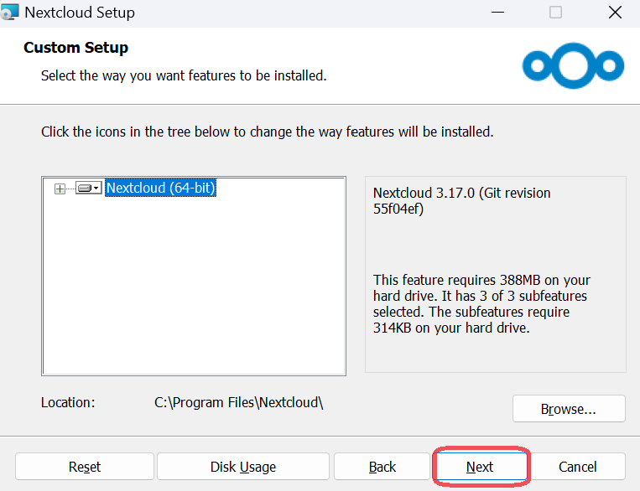Proceed with the Next button

pos(480,467)
